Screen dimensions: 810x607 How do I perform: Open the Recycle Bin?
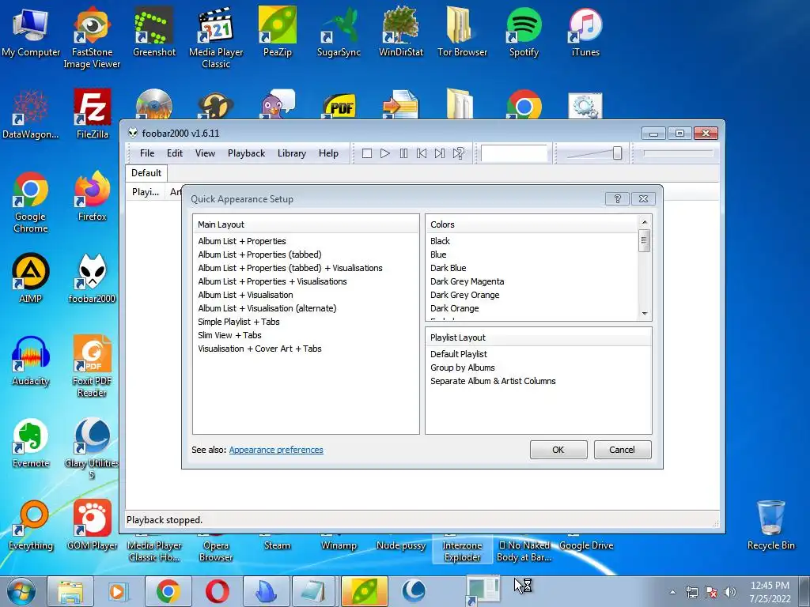coord(770,526)
